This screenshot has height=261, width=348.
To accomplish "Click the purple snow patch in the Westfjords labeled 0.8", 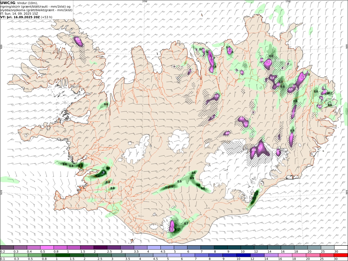I will (78, 41).
